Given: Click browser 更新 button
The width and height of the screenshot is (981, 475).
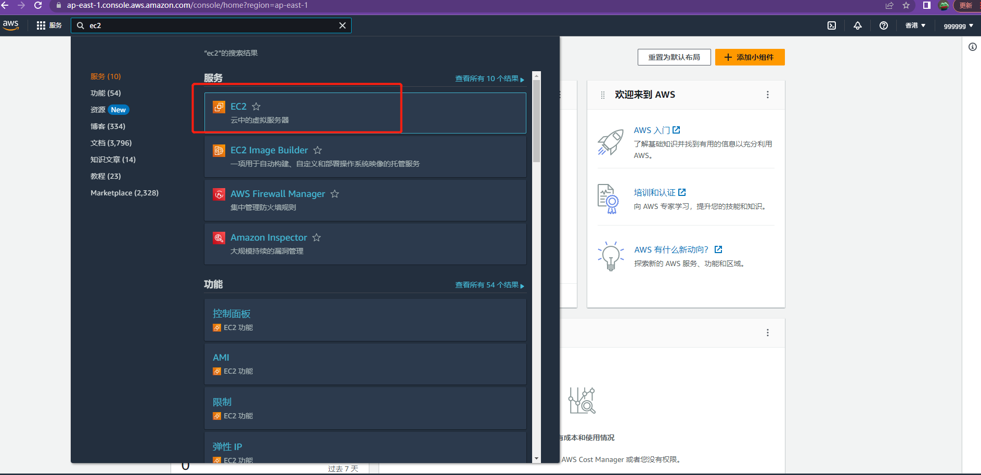Looking at the screenshot, I should 967,5.
